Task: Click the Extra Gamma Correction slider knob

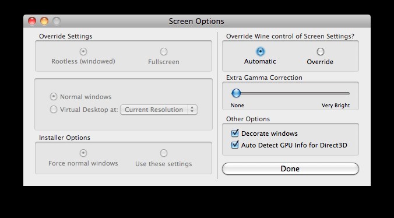Action: (236, 93)
